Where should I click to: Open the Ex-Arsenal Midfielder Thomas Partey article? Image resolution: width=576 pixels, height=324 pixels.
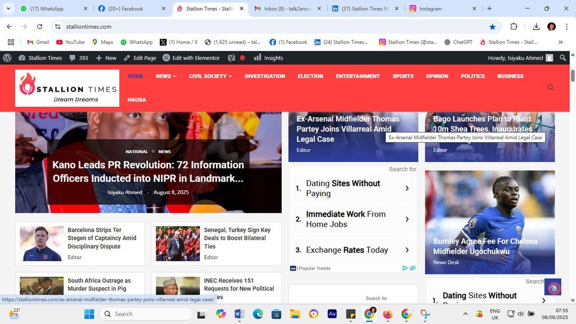(x=348, y=129)
